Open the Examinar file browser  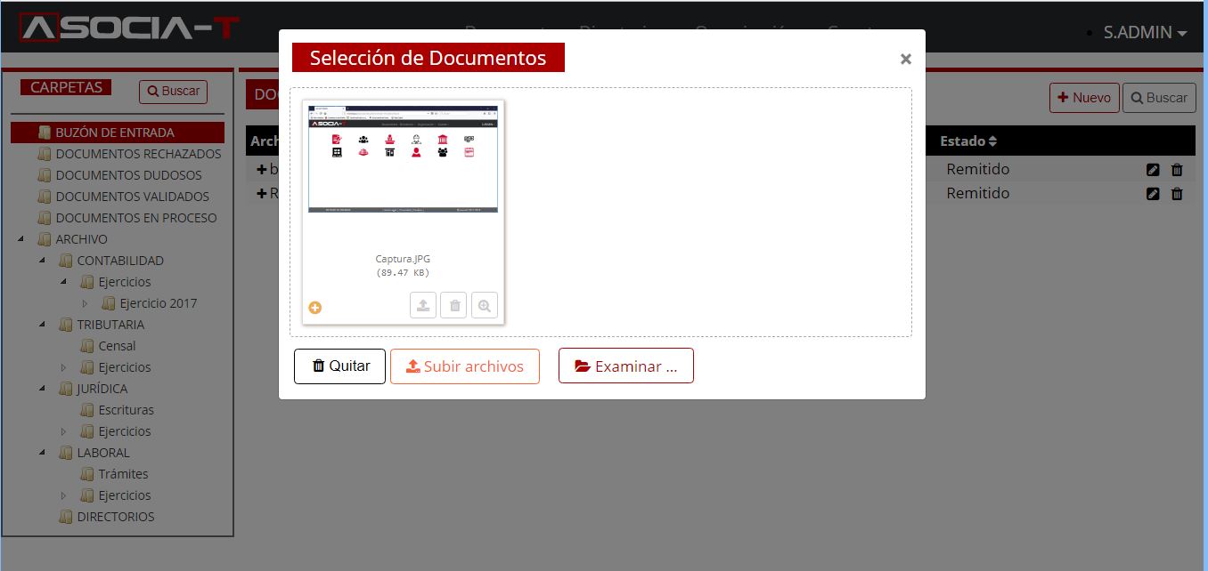(626, 366)
